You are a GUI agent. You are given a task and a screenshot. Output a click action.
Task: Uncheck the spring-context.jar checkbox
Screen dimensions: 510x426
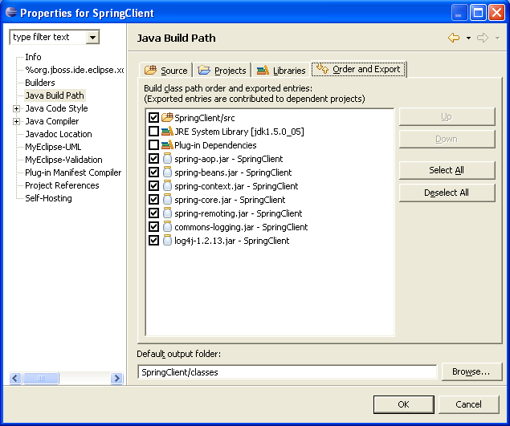click(153, 185)
